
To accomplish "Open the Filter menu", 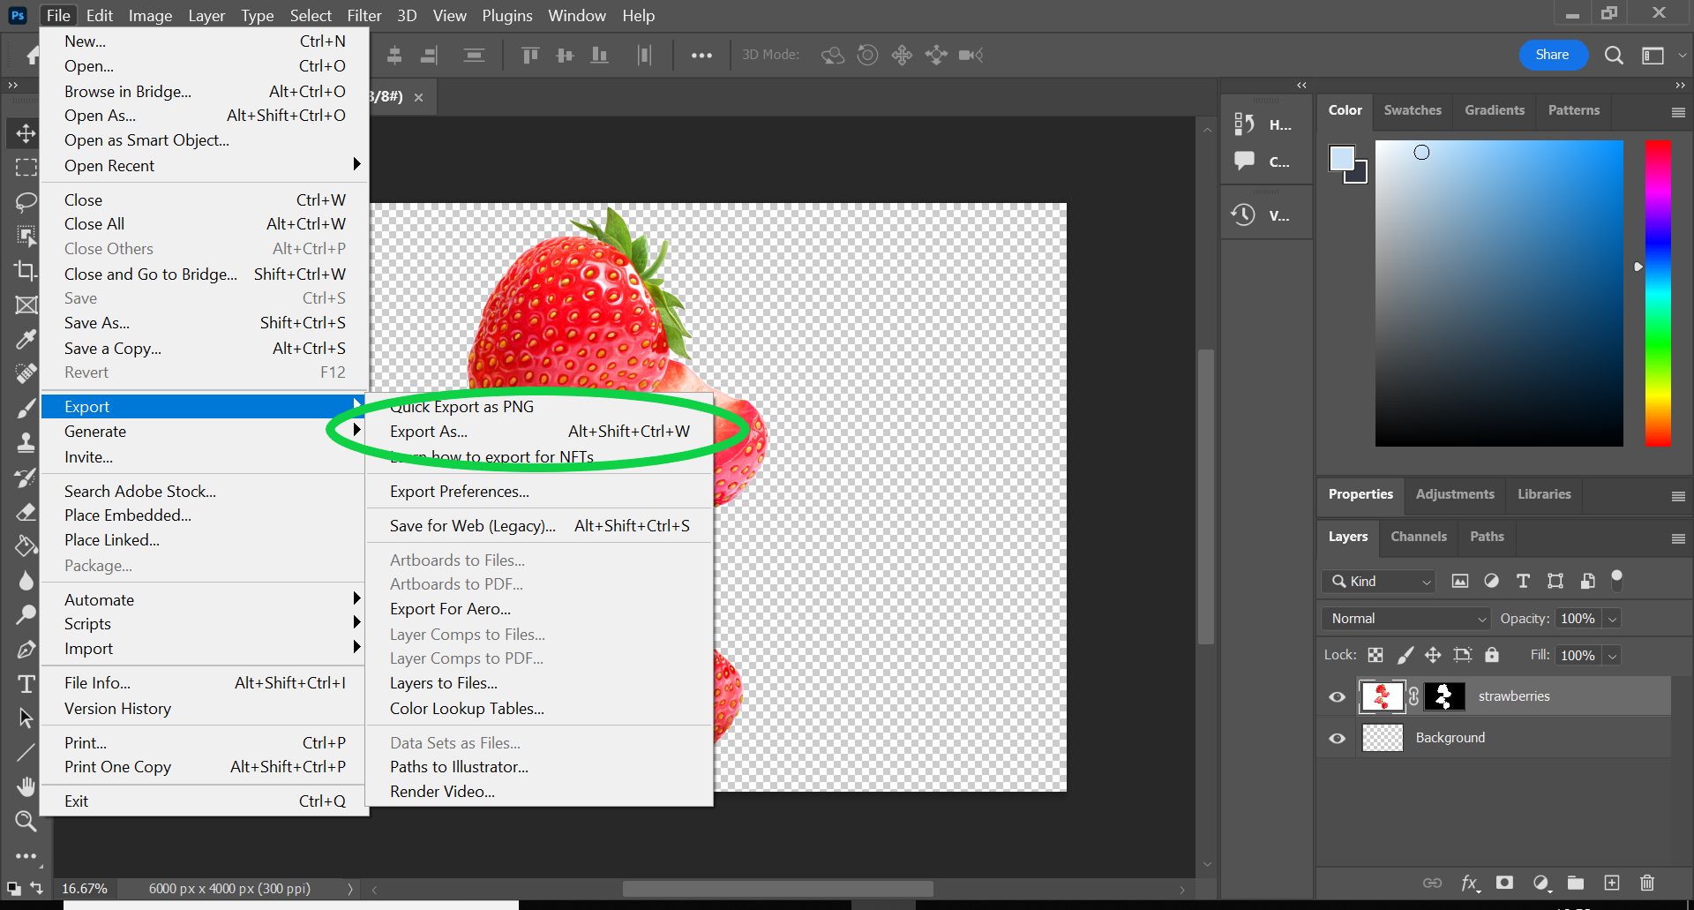I will (x=364, y=16).
